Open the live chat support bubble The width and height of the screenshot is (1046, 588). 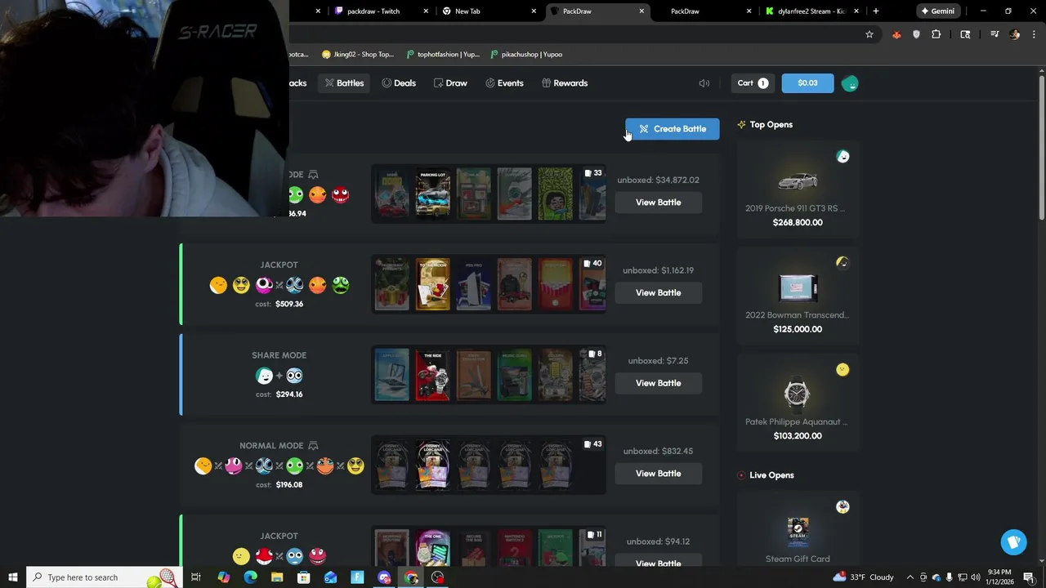coord(1014,542)
